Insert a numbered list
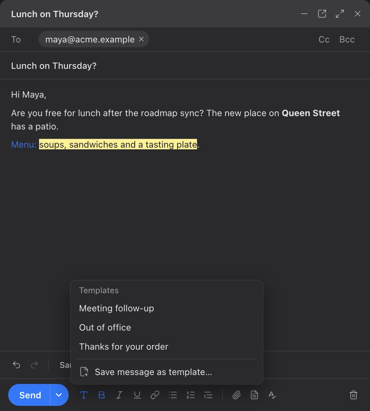The height and width of the screenshot is (411, 370). click(x=190, y=395)
